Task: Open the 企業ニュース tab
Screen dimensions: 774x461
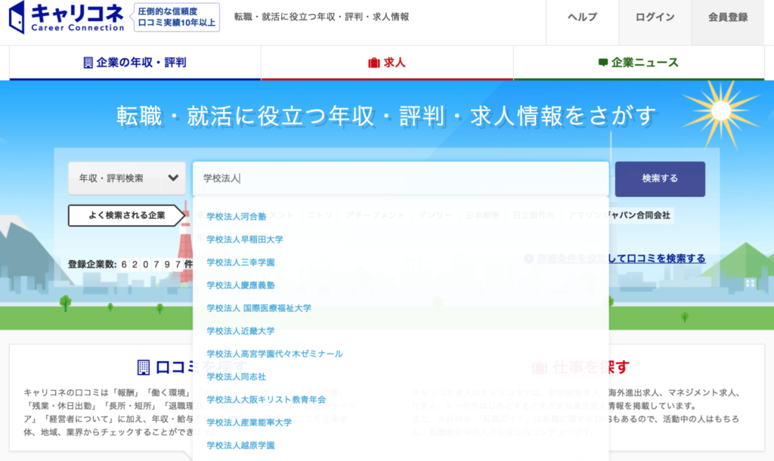Action: pos(639,63)
